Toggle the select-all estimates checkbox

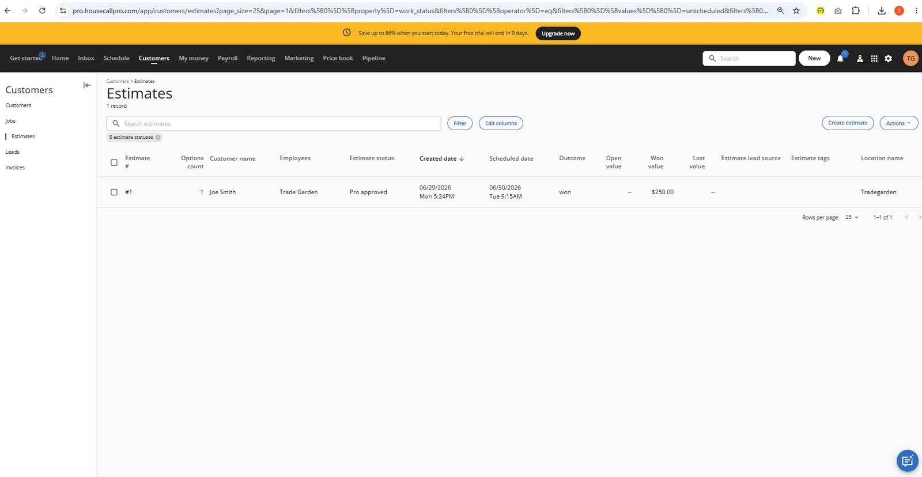114,162
